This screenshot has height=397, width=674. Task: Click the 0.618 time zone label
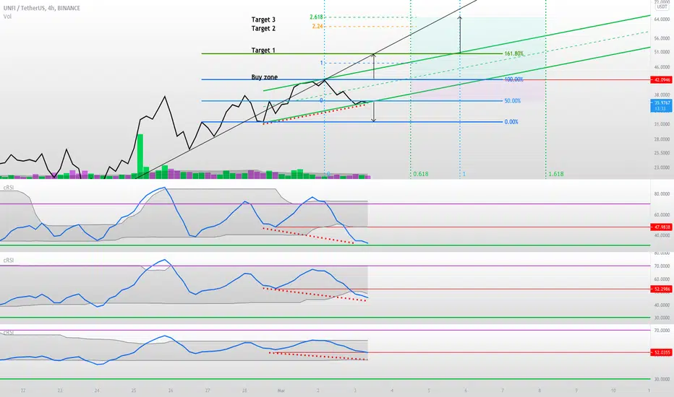[420, 174]
